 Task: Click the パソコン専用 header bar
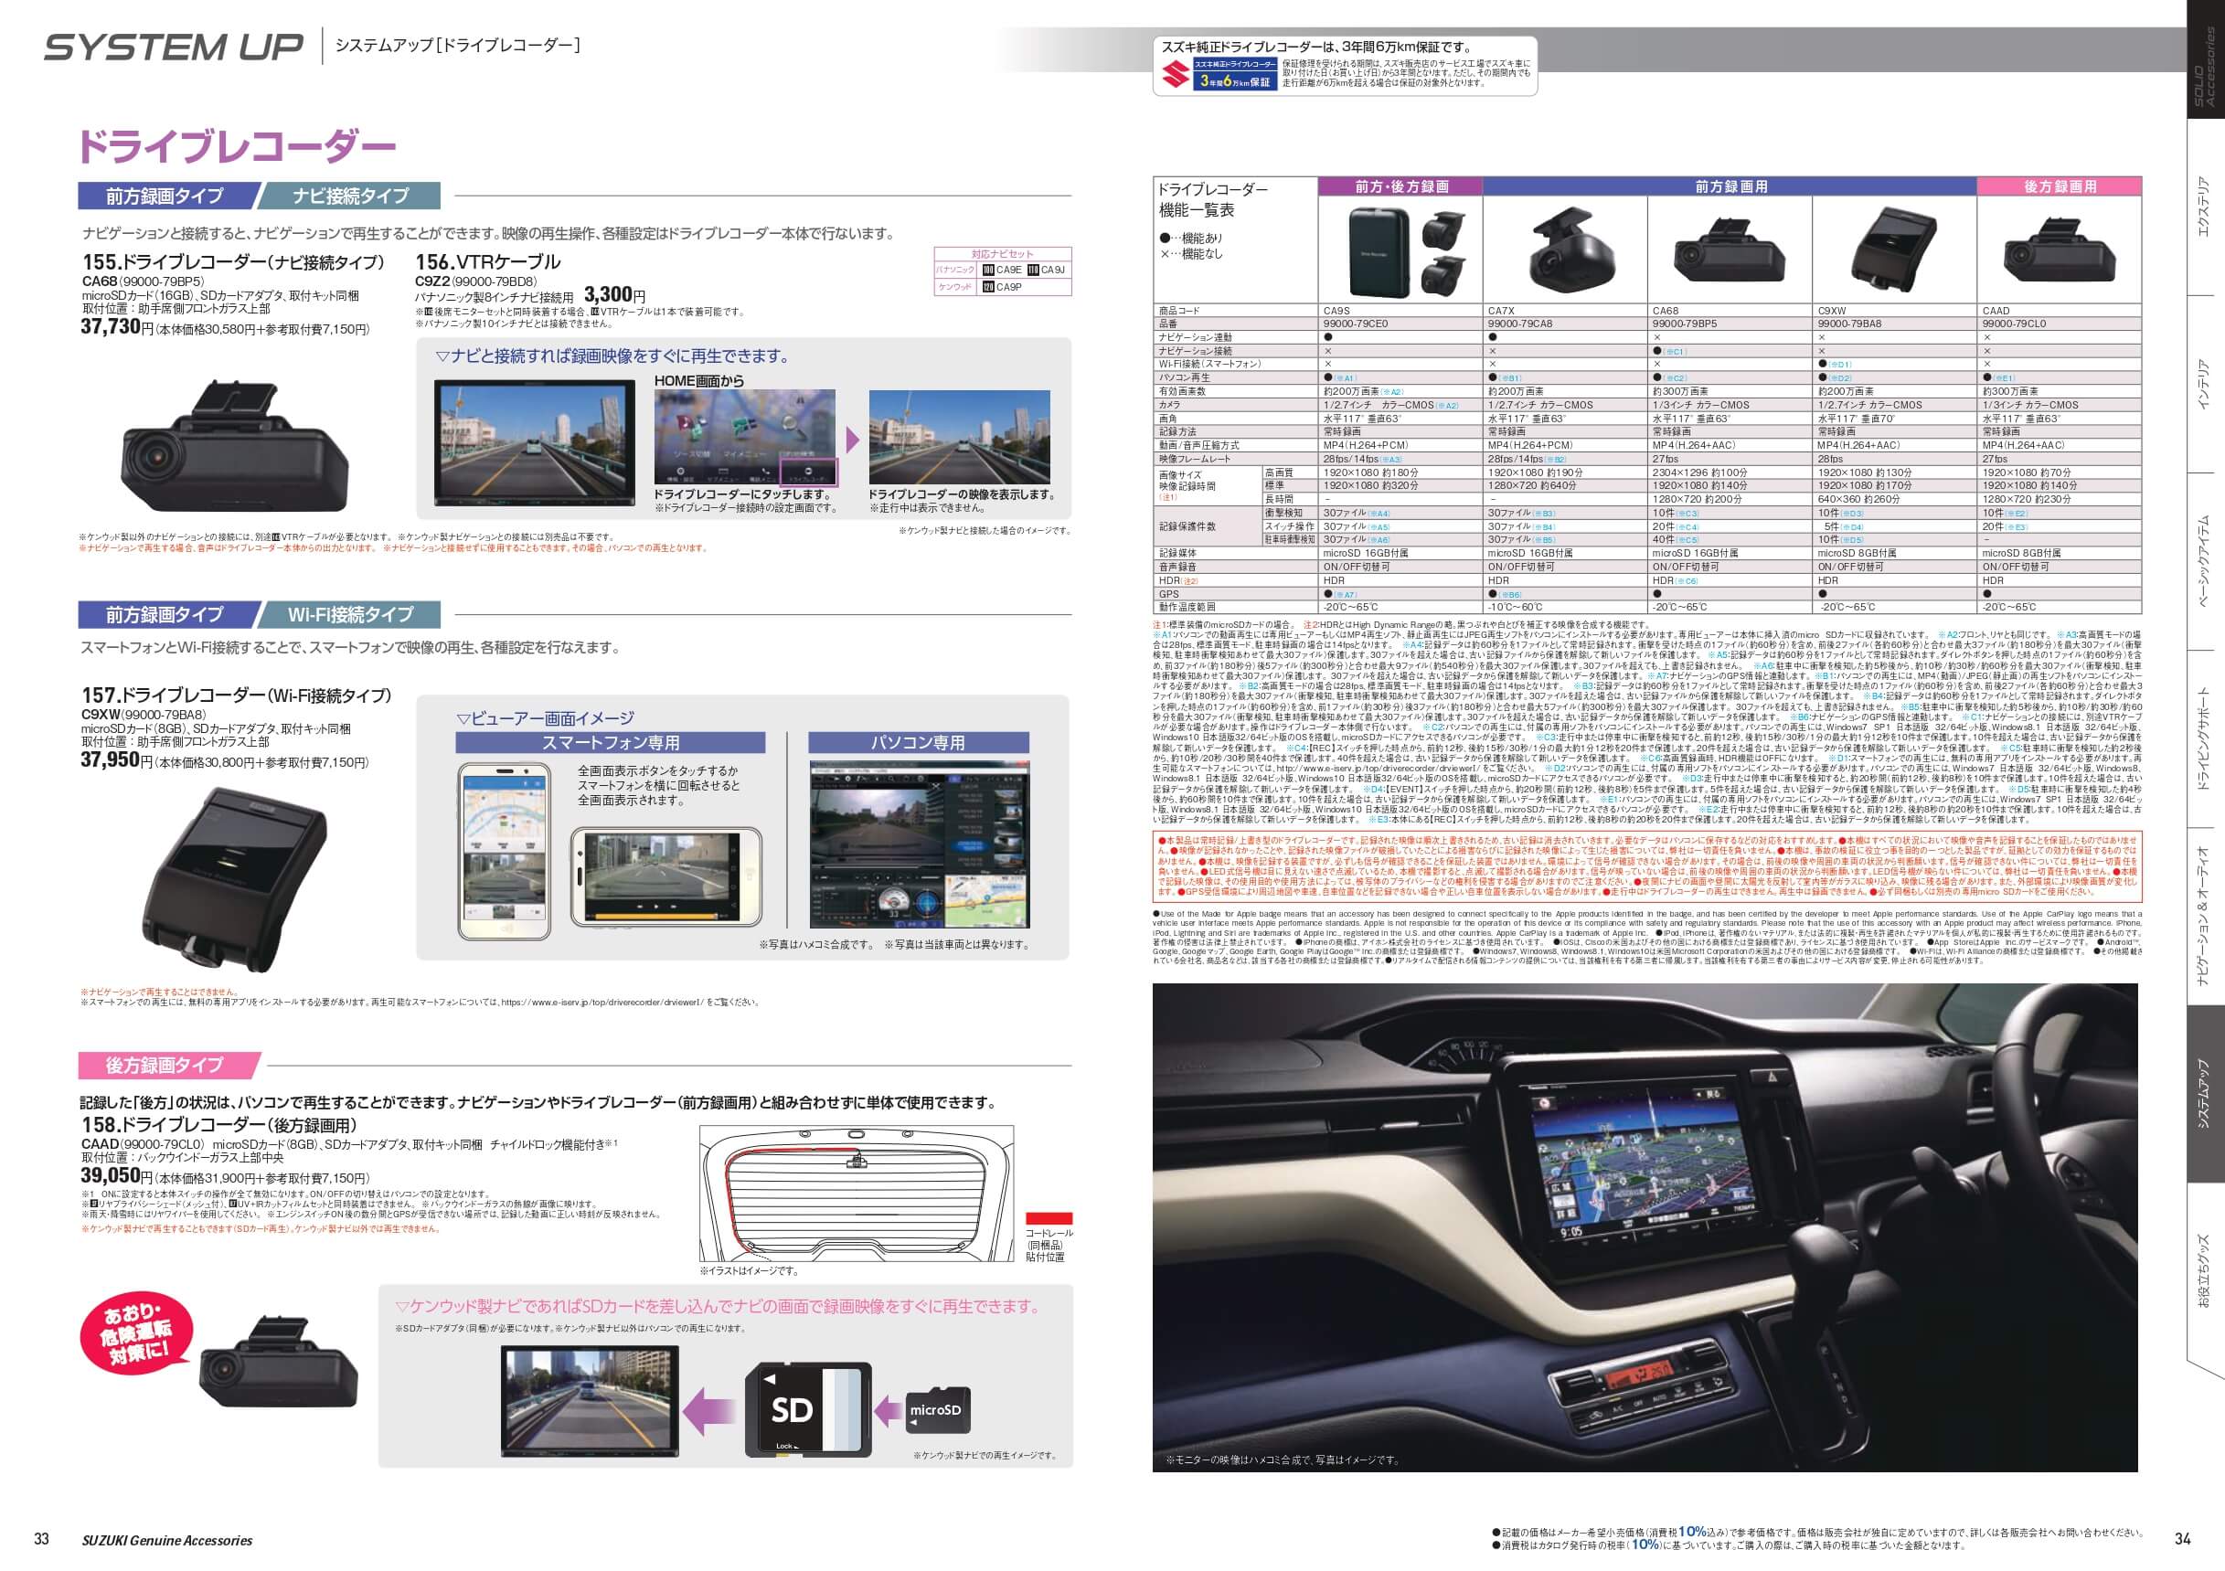point(919,743)
